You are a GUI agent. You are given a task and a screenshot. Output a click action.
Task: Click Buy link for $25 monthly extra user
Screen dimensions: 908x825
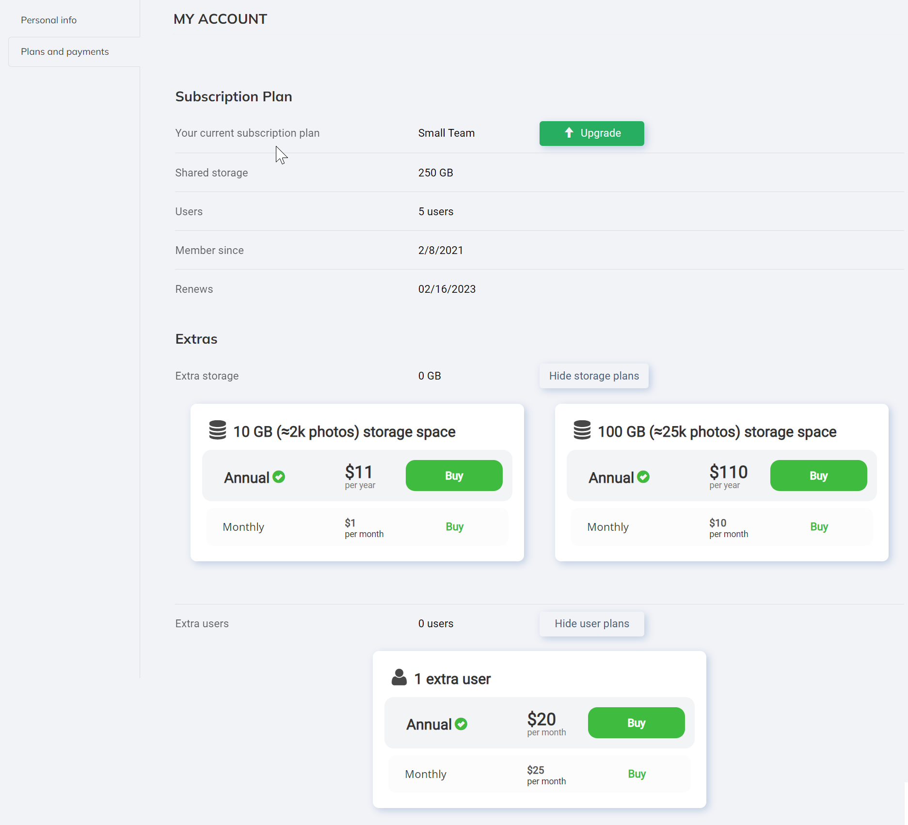[637, 774]
